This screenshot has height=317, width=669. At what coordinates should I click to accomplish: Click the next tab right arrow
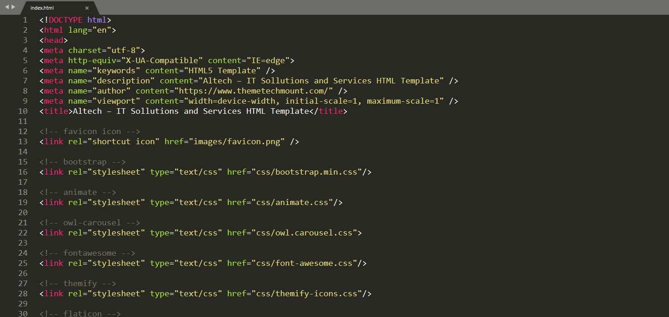coord(13,7)
